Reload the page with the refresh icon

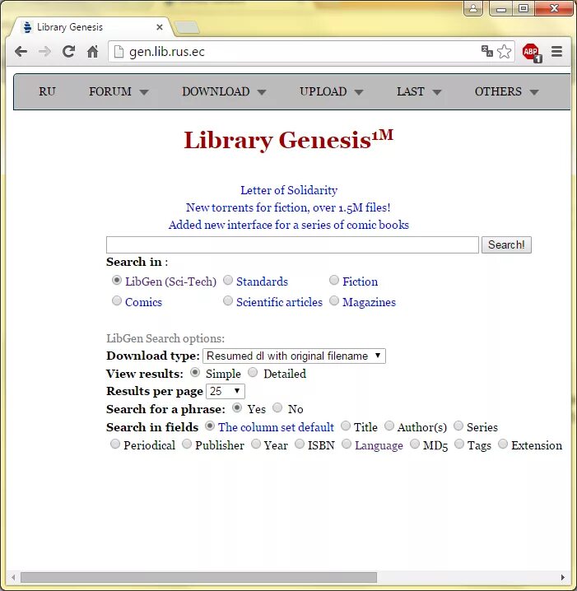[68, 51]
